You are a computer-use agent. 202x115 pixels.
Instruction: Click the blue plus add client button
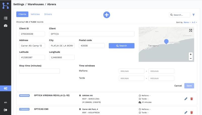point(107,15)
